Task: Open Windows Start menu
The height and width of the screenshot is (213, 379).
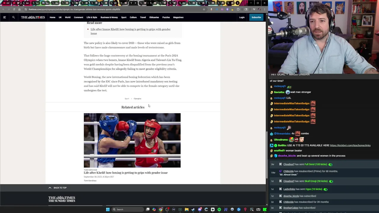Action: 108,209
